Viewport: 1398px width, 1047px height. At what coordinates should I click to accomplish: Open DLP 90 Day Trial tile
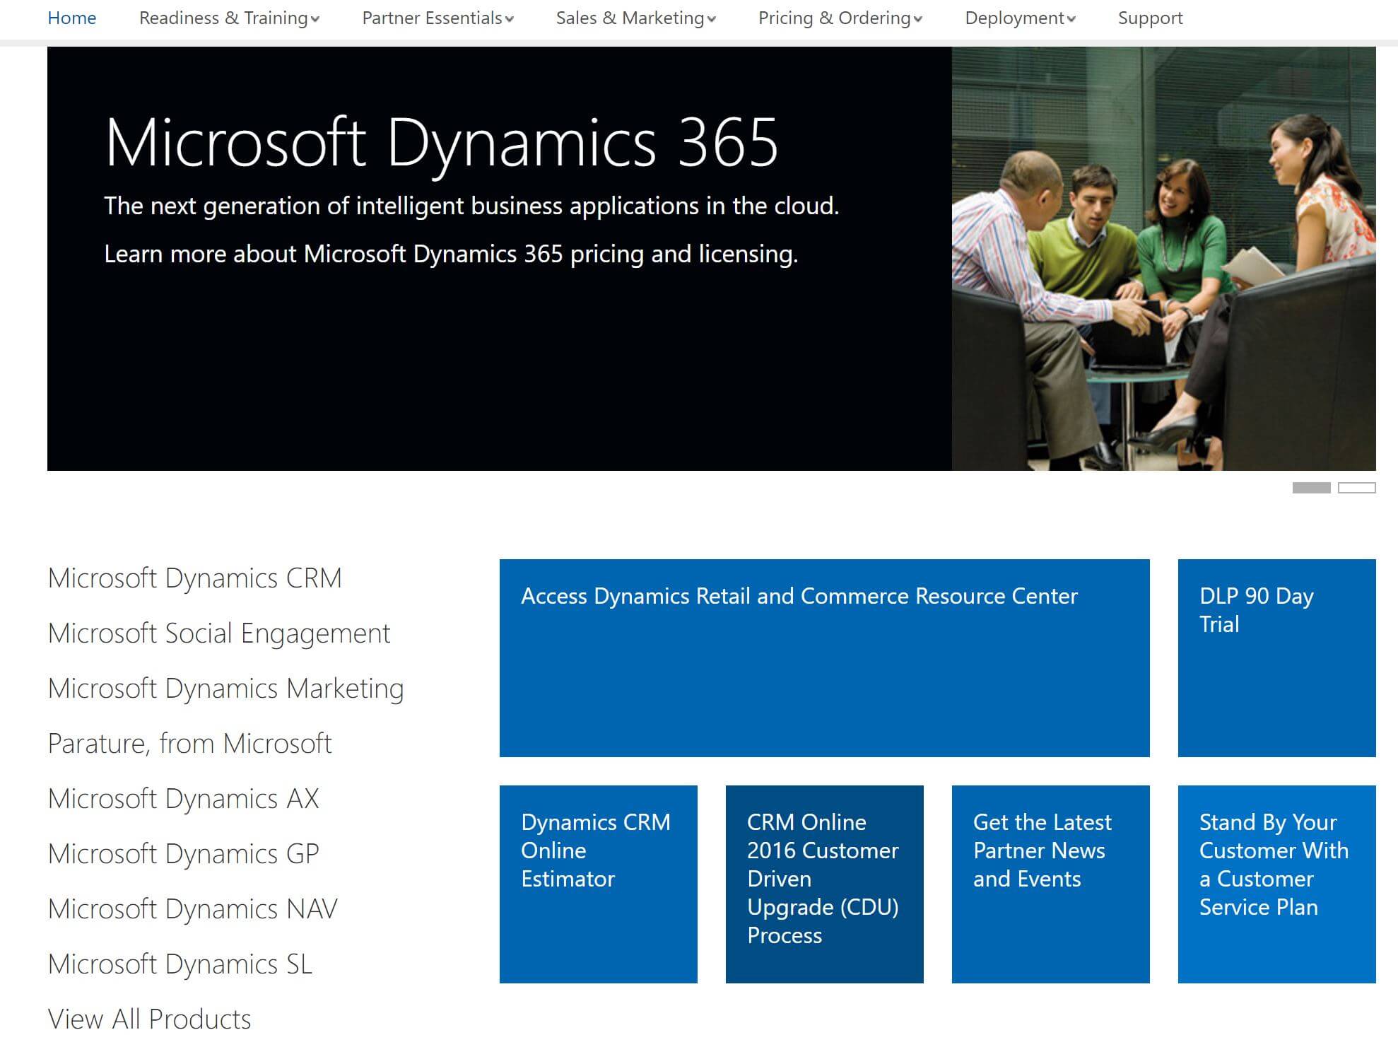[x=1276, y=658]
